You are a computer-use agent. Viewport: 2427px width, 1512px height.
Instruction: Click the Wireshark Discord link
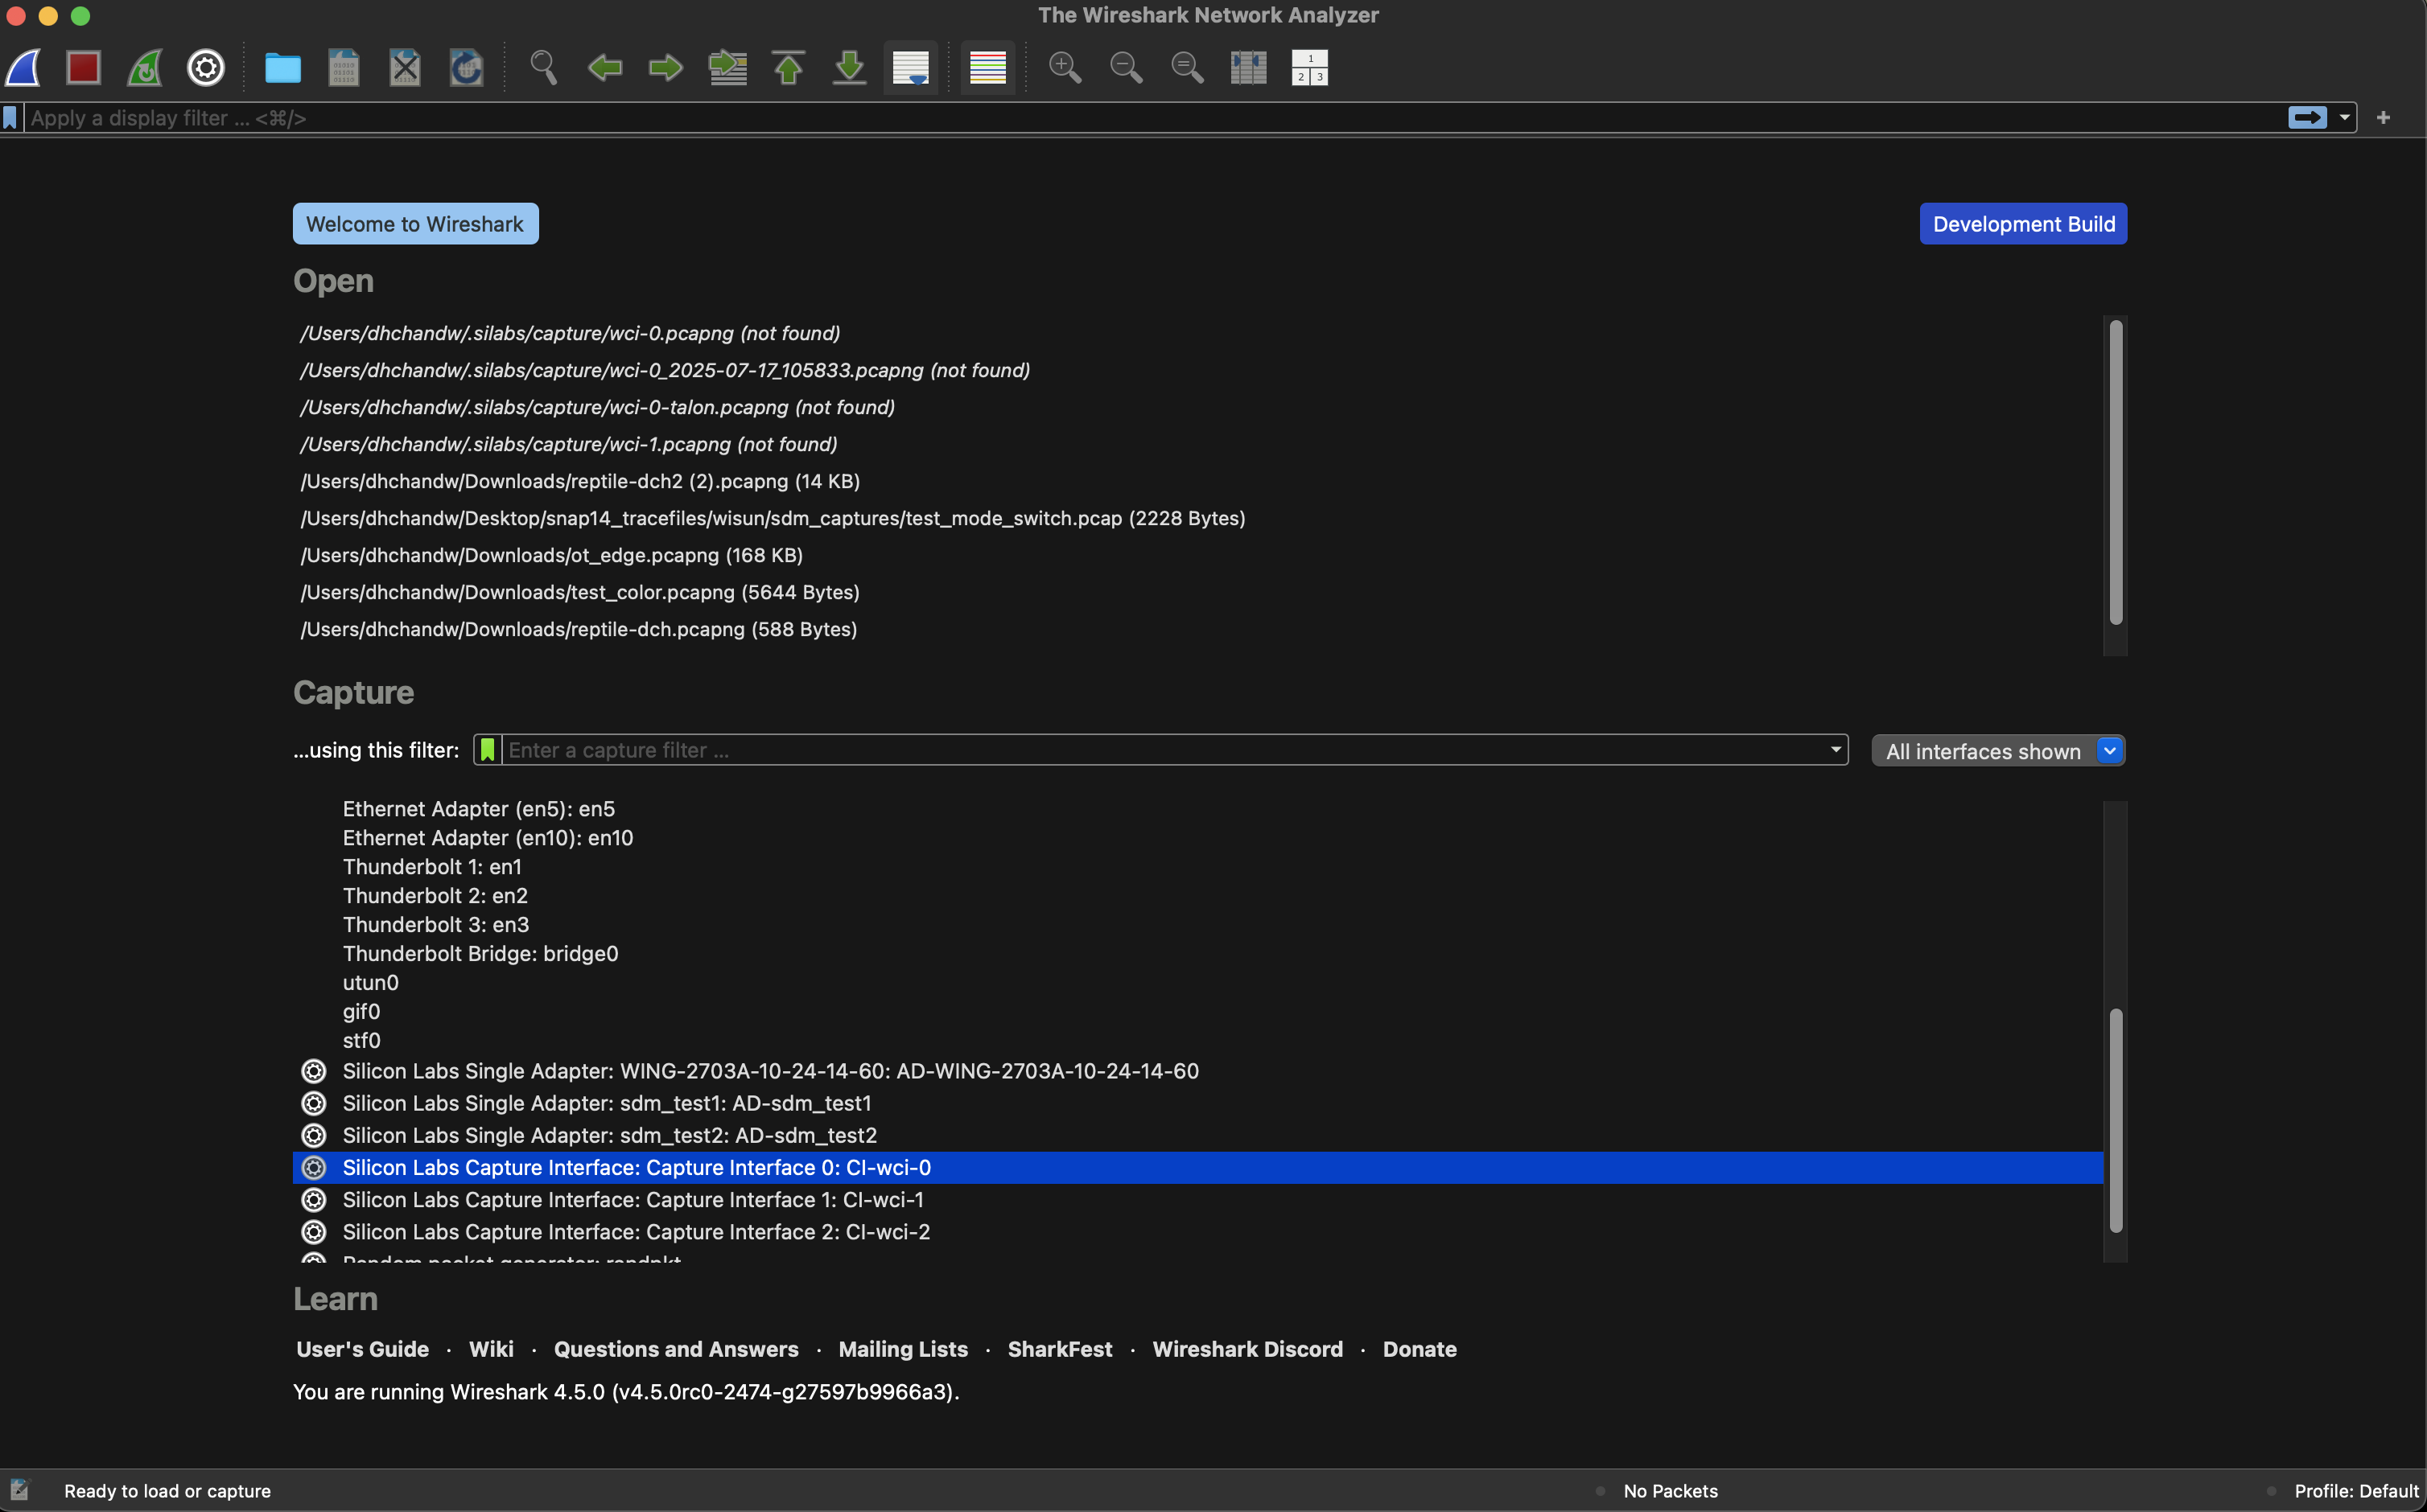pyautogui.click(x=1246, y=1349)
